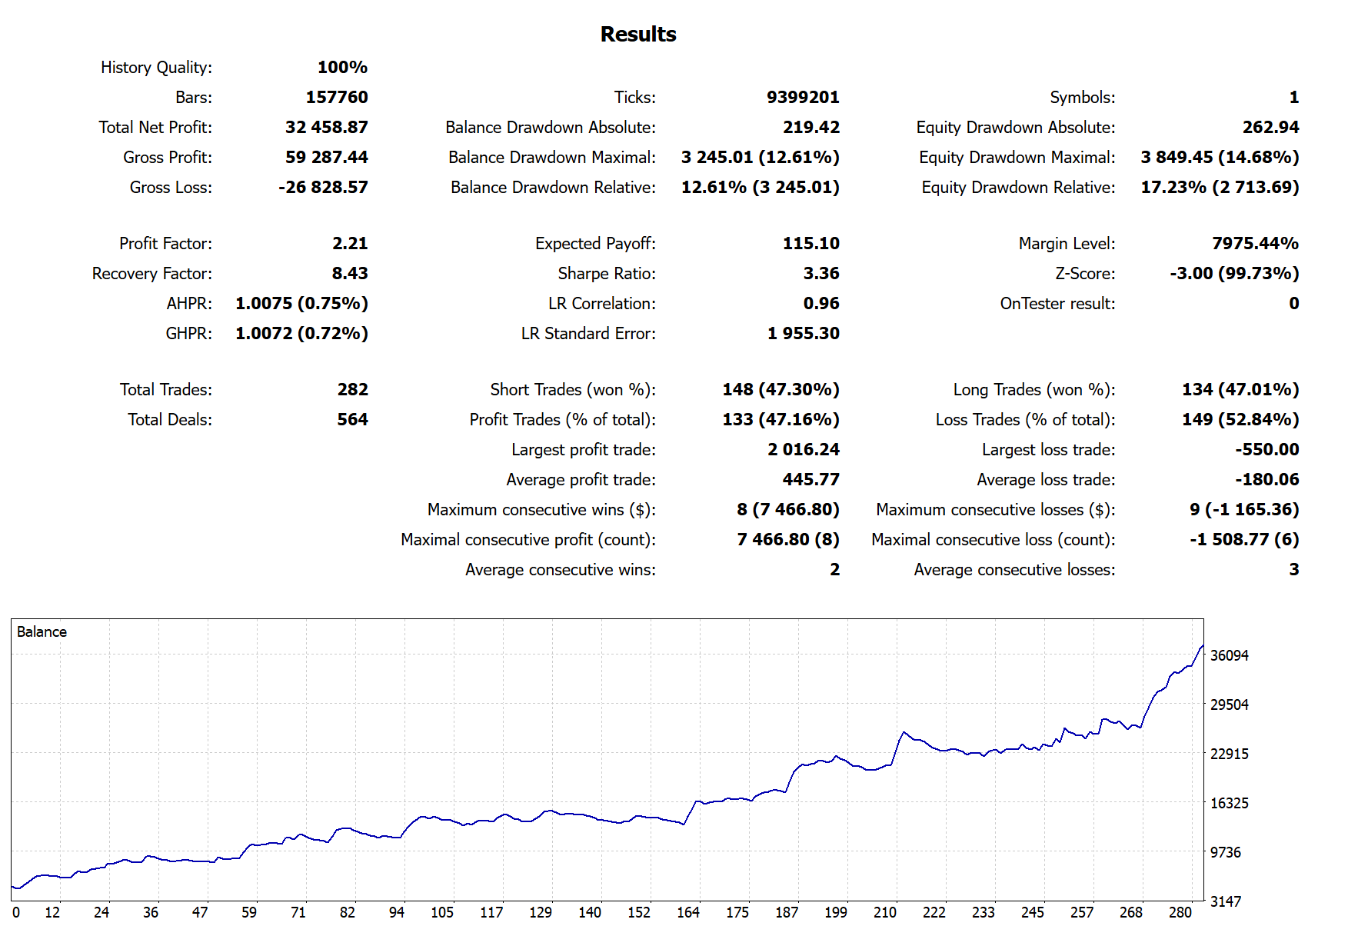
Task: Click the chart x-axis label "59"
Action: coord(249,913)
